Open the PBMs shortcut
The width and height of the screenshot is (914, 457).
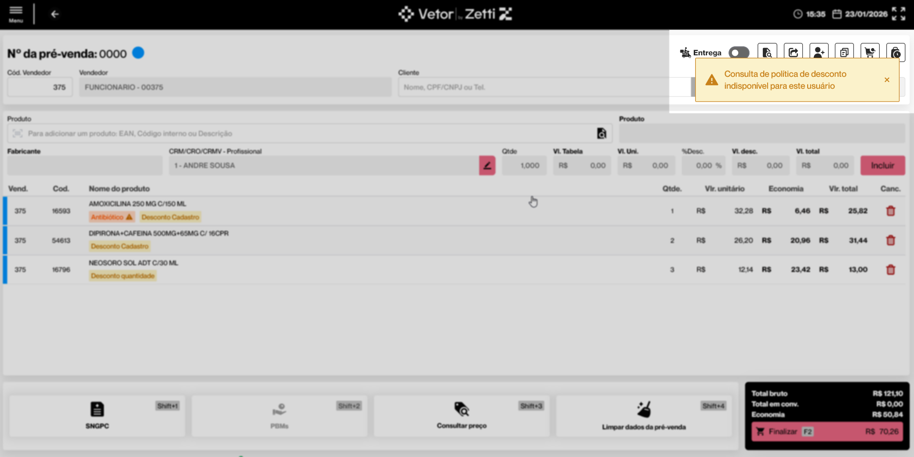[x=279, y=415]
